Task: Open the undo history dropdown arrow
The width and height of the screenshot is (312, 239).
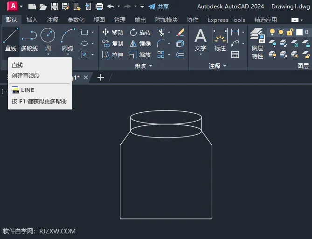Action: 118,7
